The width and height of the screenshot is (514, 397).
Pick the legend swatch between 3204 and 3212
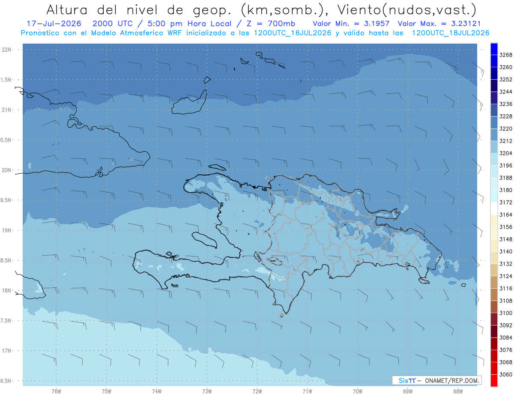pyautogui.click(x=494, y=147)
